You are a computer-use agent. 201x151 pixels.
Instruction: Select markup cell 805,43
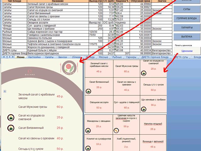pyautogui.click(x=122, y=29)
